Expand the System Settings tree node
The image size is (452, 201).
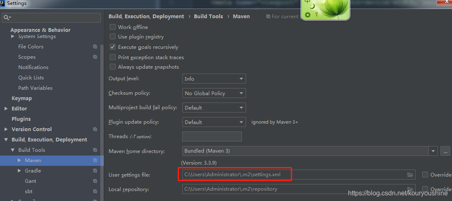click(13, 36)
